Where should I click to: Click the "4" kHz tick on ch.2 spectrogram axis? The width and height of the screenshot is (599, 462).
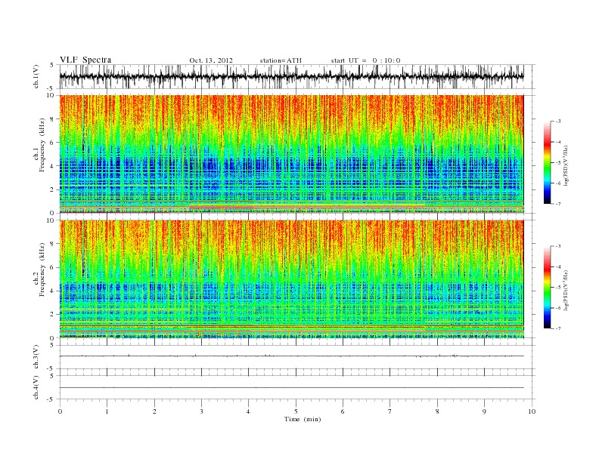(53, 291)
